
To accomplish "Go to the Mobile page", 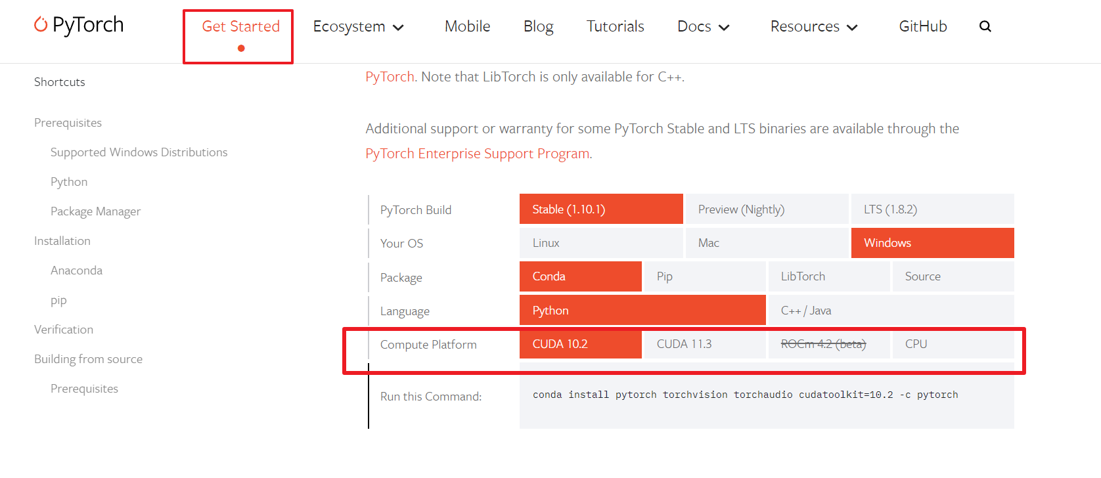I will point(467,26).
